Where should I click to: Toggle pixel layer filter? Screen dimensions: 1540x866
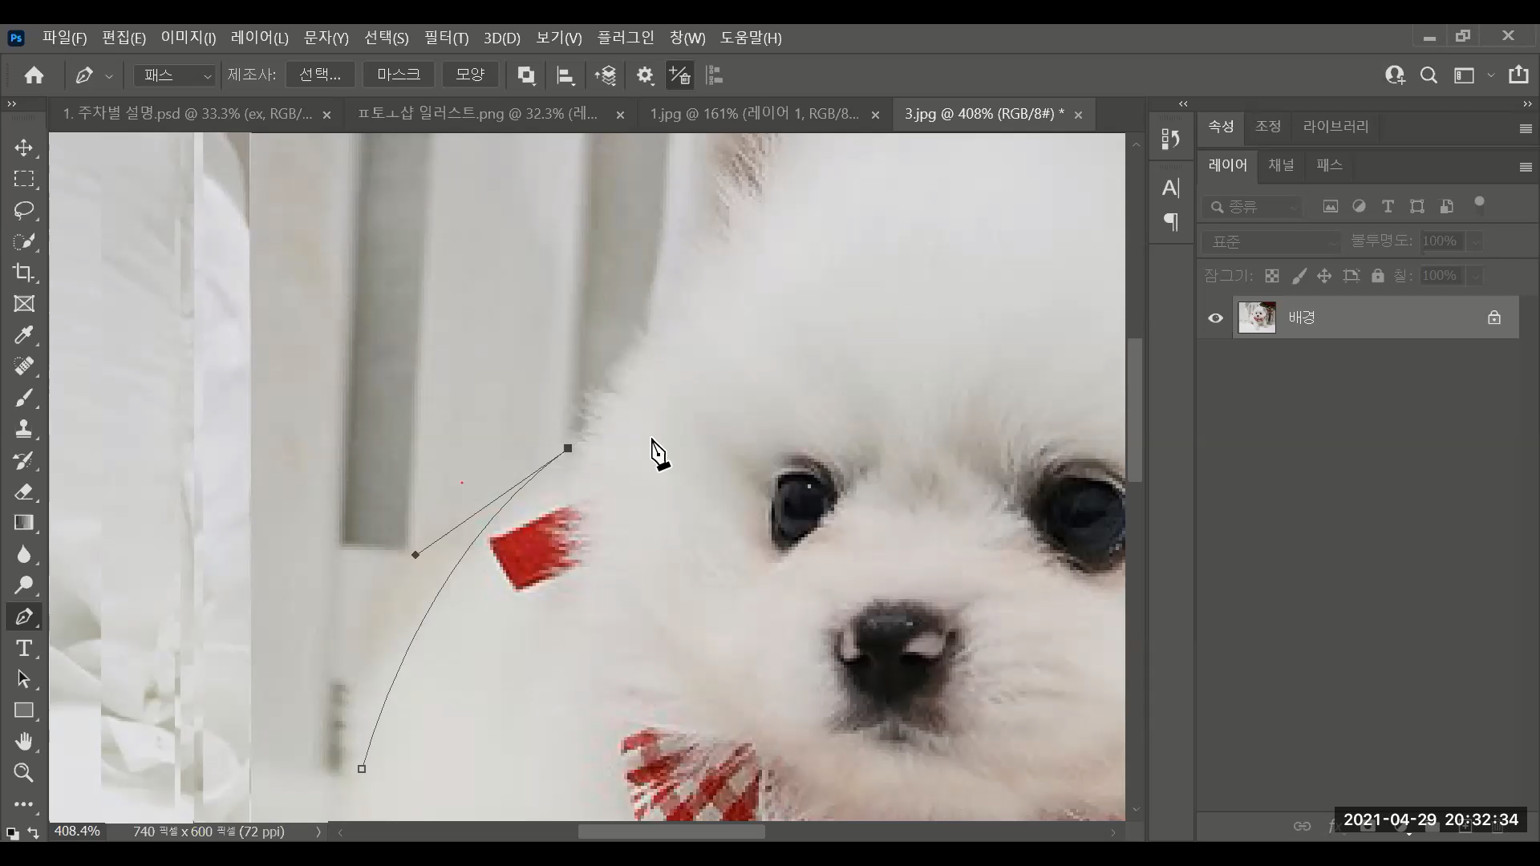pyautogui.click(x=1331, y=206)
